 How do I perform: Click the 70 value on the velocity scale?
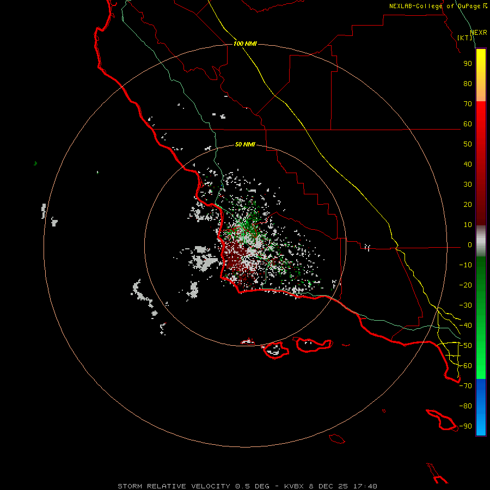tap(468, 104)
